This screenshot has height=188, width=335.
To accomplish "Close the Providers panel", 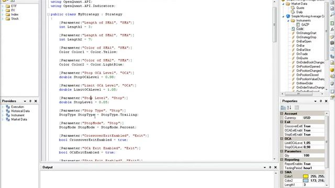I will [36, 101].
